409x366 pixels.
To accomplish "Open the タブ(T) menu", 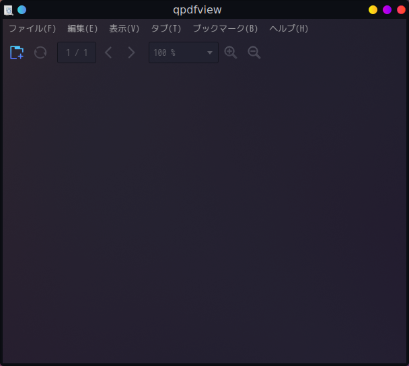I will pos(166,28).
